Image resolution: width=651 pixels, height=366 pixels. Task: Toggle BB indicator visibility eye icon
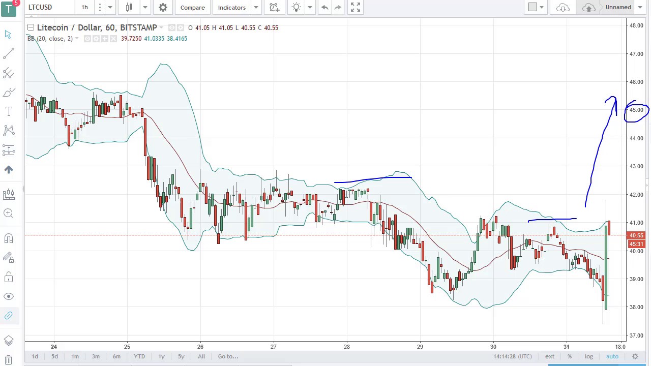pos(87,39)
